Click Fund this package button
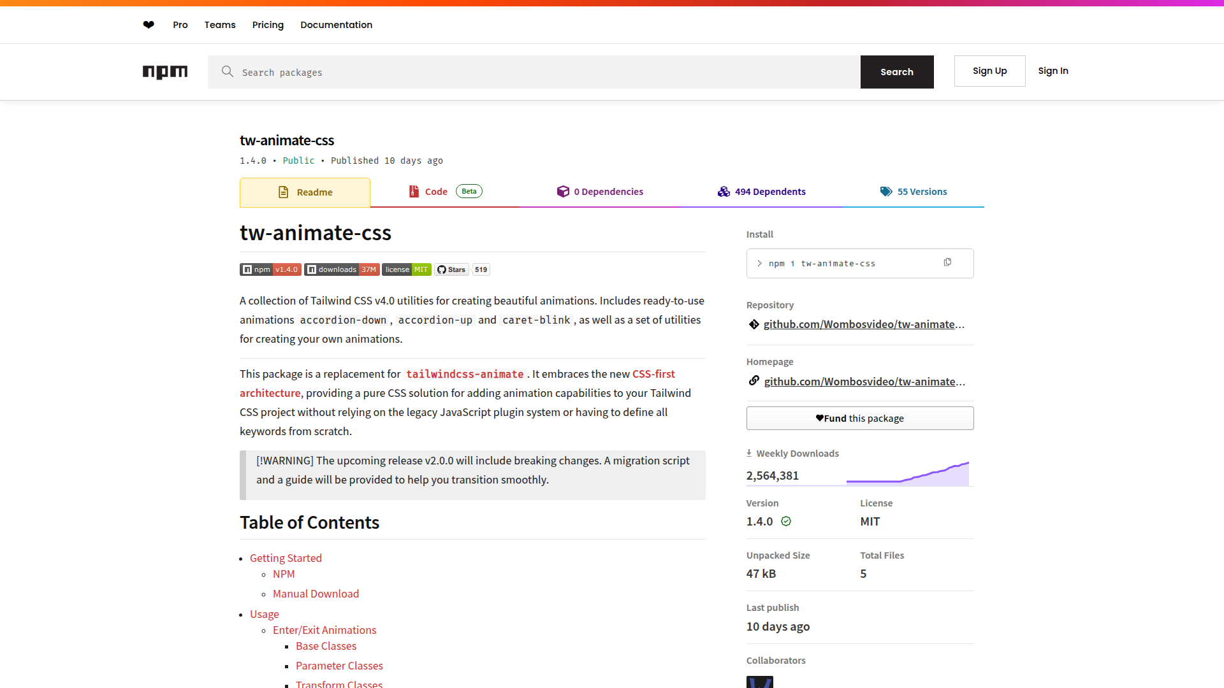 [x=860, y=419]
